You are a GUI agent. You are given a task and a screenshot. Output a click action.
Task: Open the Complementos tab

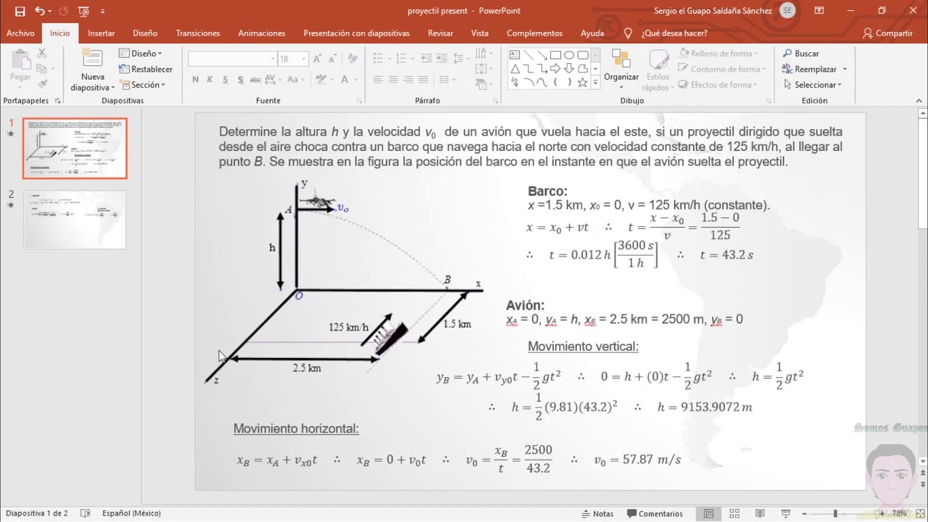[x=534, y=33]
